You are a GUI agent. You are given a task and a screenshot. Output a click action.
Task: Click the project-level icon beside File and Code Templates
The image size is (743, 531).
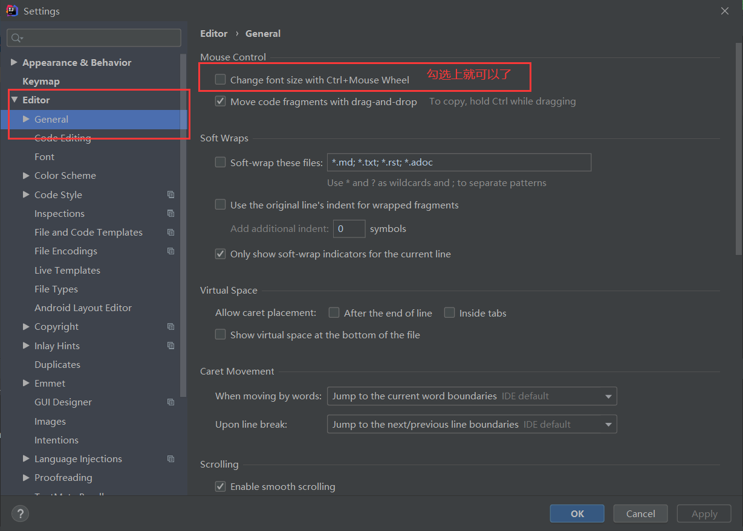(171, 232)
